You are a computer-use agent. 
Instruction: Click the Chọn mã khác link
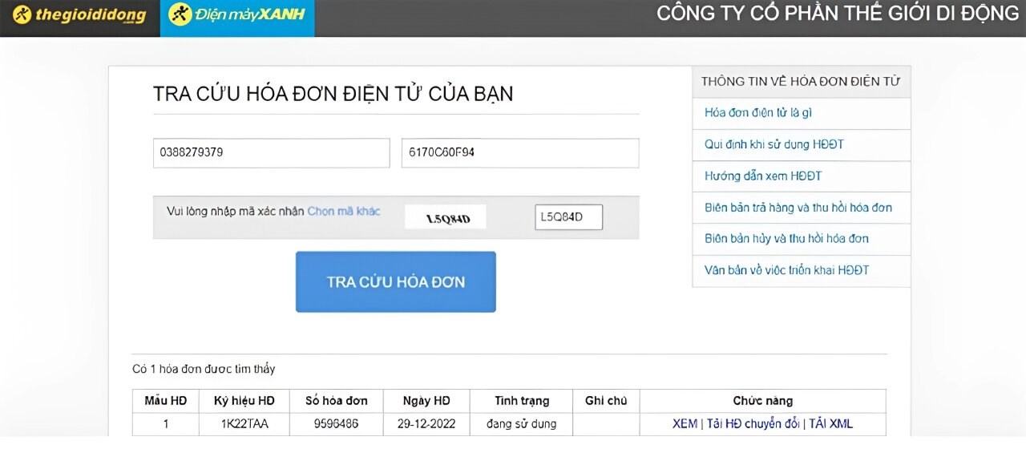coord(344,212)
